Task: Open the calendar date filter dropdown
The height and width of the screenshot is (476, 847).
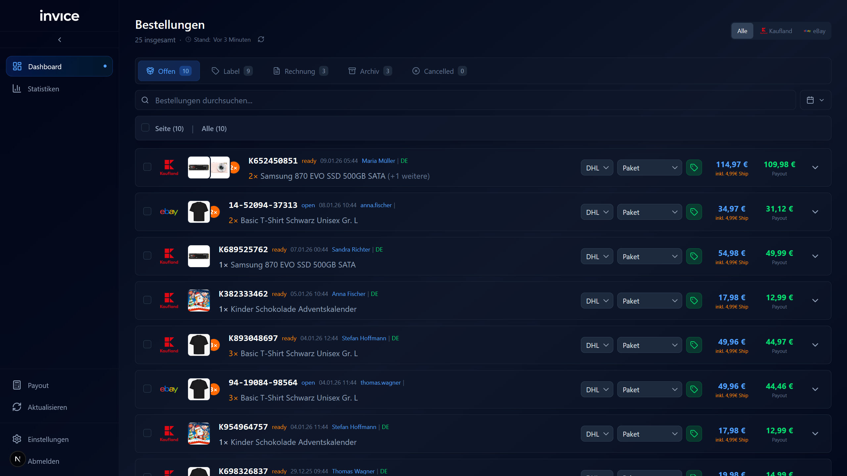Action: click(815, 100)
